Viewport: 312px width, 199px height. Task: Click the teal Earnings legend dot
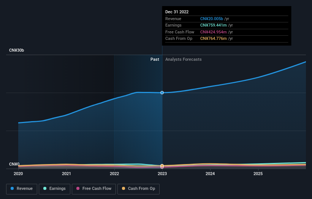pyautogui.click(x=45, y=188)
